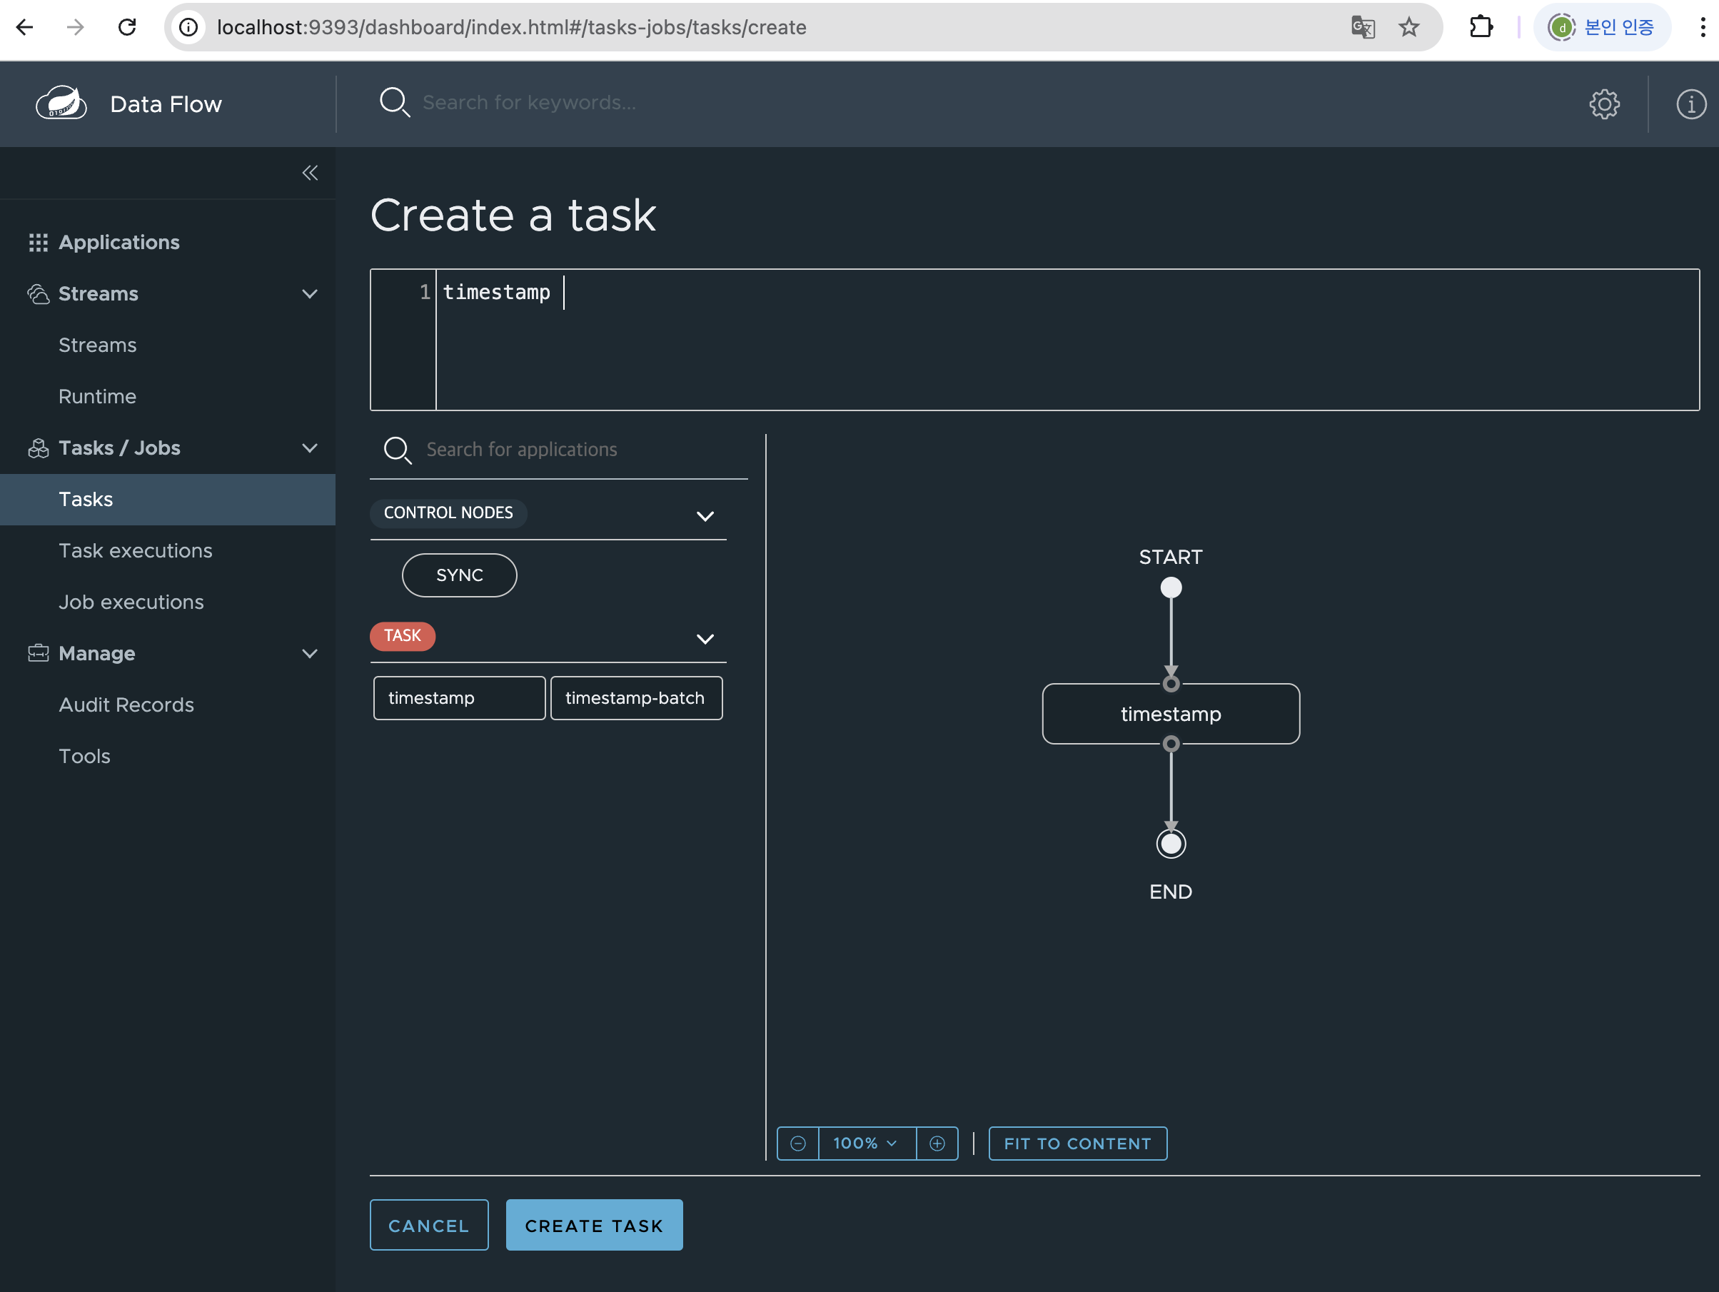Open the info circle icon in header
The width and height of the screenshot is (1719, 1292).
tap(1690, 104)
